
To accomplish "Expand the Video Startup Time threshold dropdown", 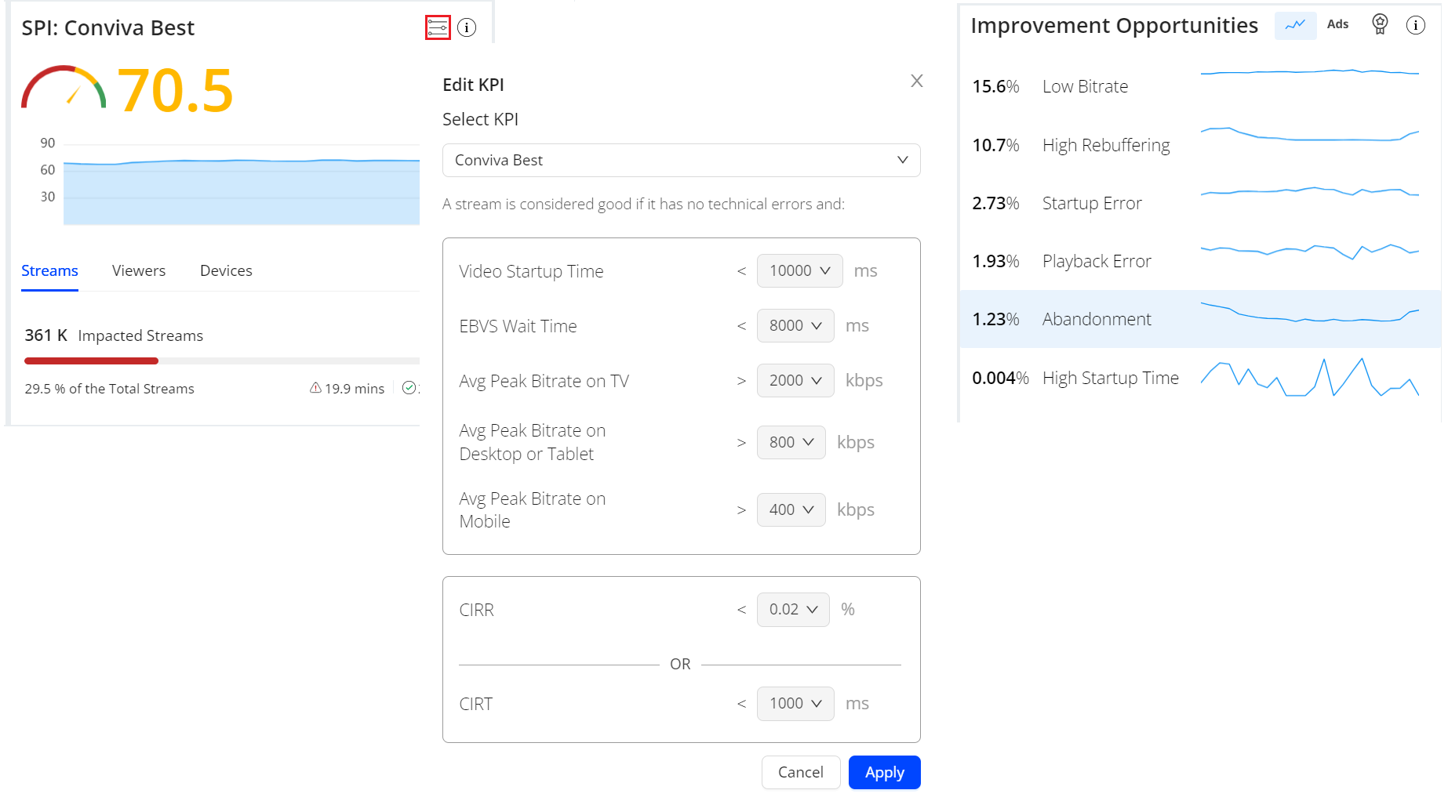I will (x=799, y=270).
